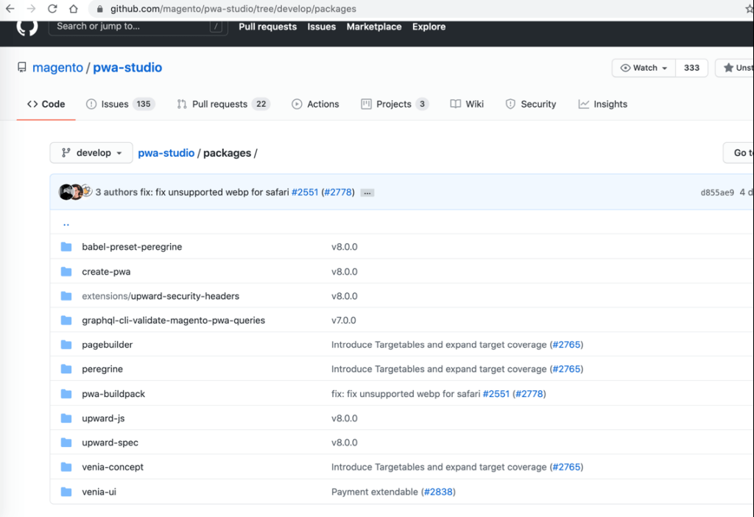Click pwa-studio in the breadcrumb path
Viewport: 754px width, 517px height.
(166, 153)
